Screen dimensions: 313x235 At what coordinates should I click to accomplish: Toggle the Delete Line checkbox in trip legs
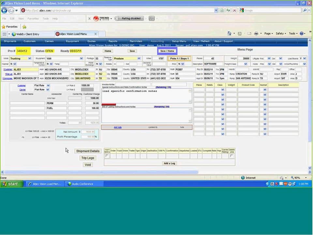pyautogui.click(x=231, y=156)
